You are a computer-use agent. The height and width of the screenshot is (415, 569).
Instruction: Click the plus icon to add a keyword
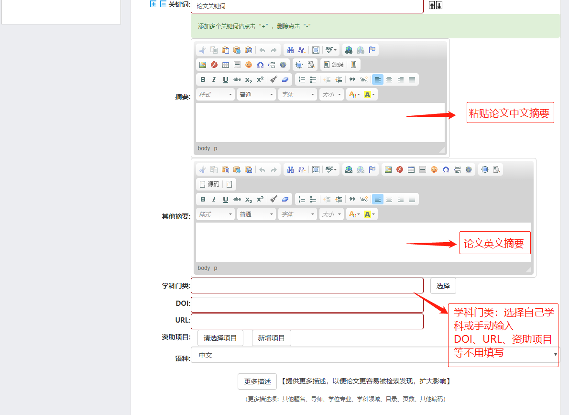[x=153, y=4]
